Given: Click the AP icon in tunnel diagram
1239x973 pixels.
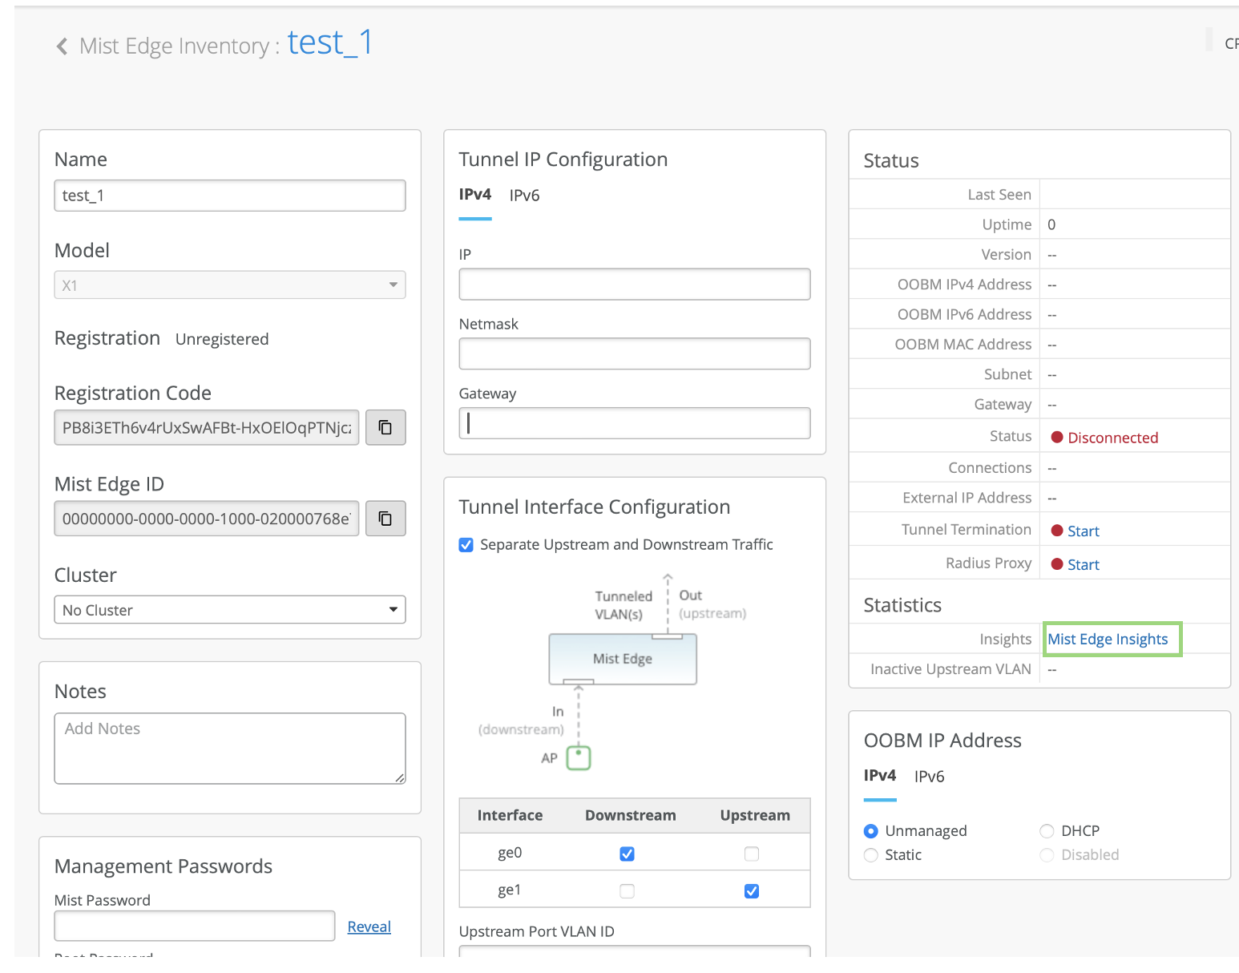Looking at the screenshot, I should [578, 757].
